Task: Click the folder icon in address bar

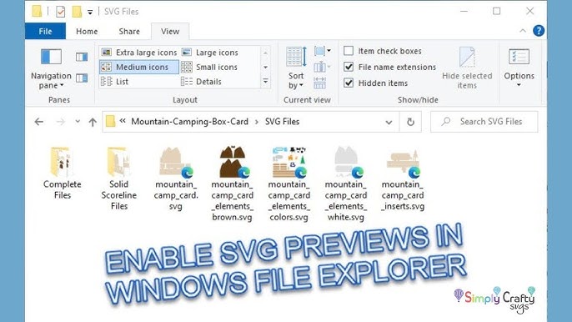Action: (x=111, y=121)
